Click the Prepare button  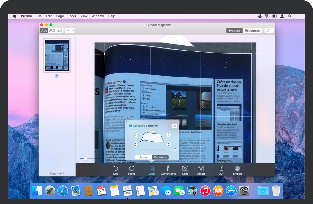[234, 30]
